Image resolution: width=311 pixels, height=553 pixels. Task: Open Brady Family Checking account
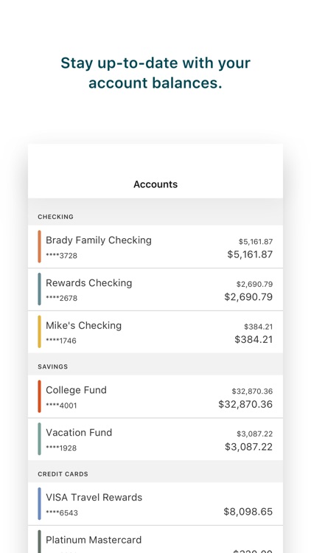[x=155, y=246]
